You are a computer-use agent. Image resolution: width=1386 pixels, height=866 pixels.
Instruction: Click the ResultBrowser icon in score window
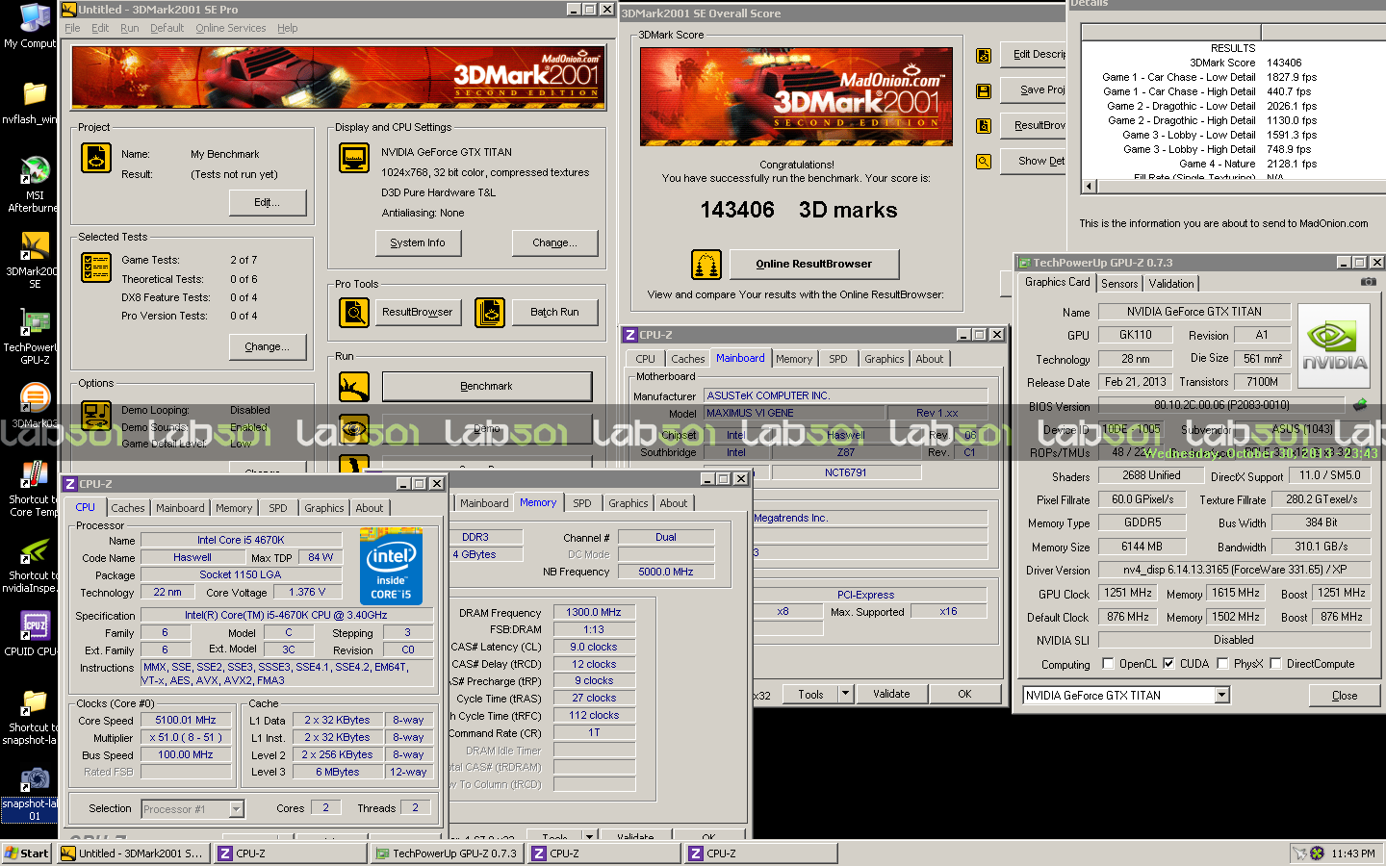(x=984, y=126)
